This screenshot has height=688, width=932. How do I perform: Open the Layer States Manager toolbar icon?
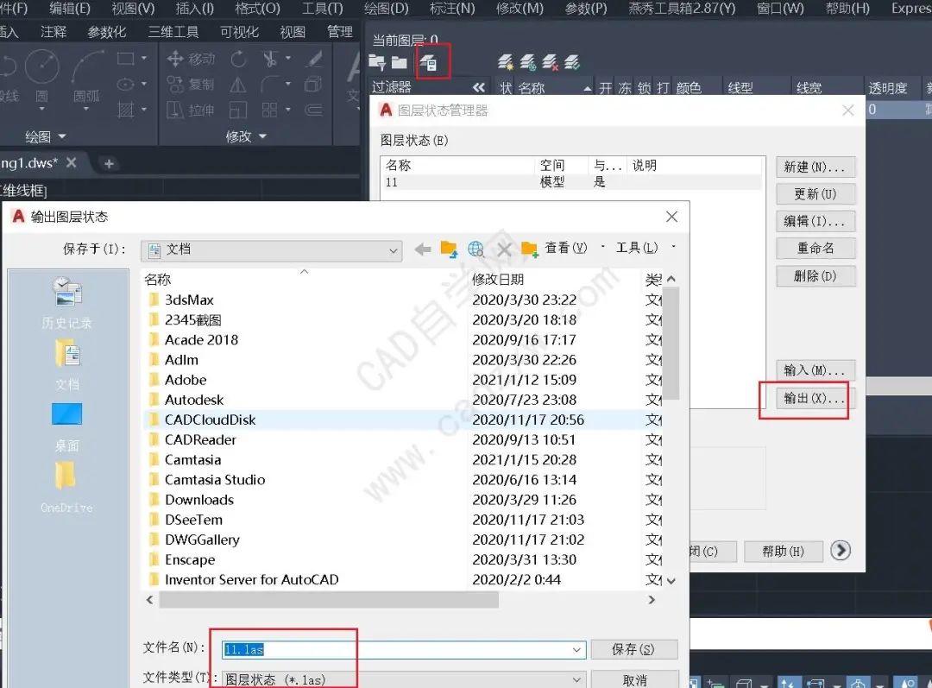tap(430, 62)
